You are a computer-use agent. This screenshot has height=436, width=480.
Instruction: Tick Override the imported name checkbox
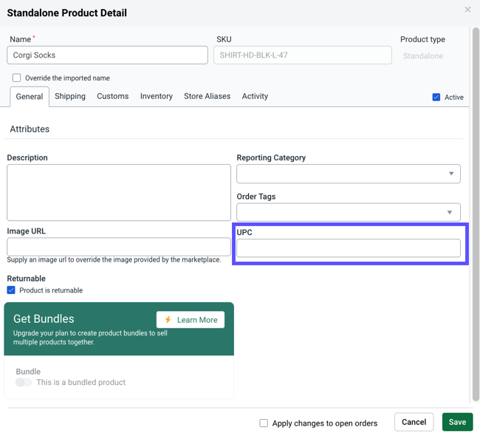[16, 78]
